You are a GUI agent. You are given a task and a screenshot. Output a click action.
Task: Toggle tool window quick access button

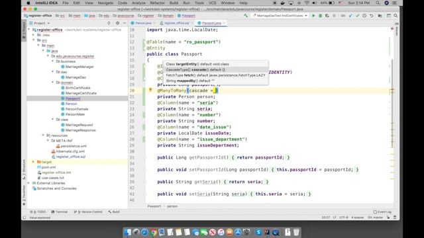[x=25, y=218]
